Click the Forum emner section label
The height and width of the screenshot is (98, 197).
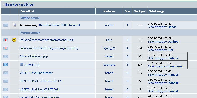click(x=30, y=33)
